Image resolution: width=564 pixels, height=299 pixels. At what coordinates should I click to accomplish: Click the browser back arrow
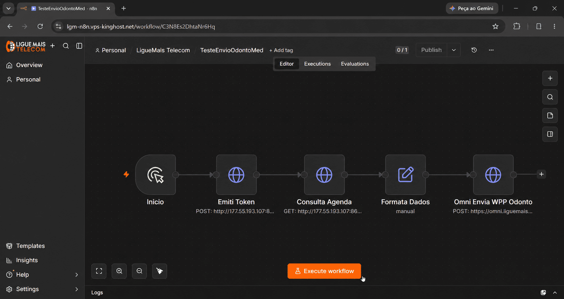click(10, 26)
